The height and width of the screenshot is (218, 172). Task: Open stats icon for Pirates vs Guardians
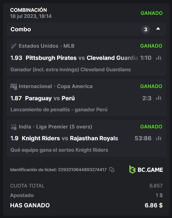coord(159,58)
